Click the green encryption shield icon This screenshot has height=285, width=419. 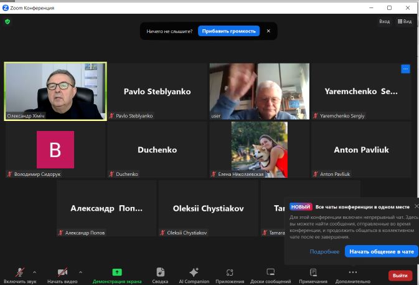click(x=7, y=21)
